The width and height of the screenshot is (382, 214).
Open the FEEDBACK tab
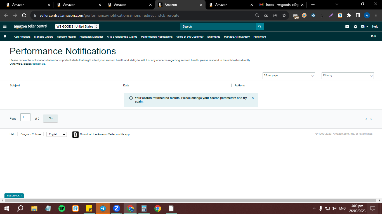(x=13, y=196)
